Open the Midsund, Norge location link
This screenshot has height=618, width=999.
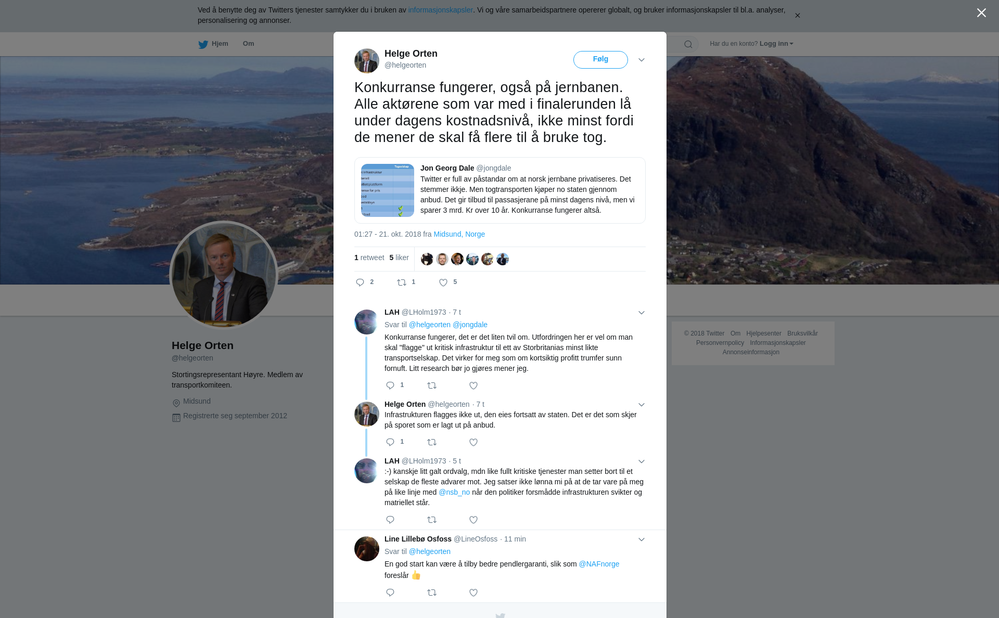click(459, 234)
